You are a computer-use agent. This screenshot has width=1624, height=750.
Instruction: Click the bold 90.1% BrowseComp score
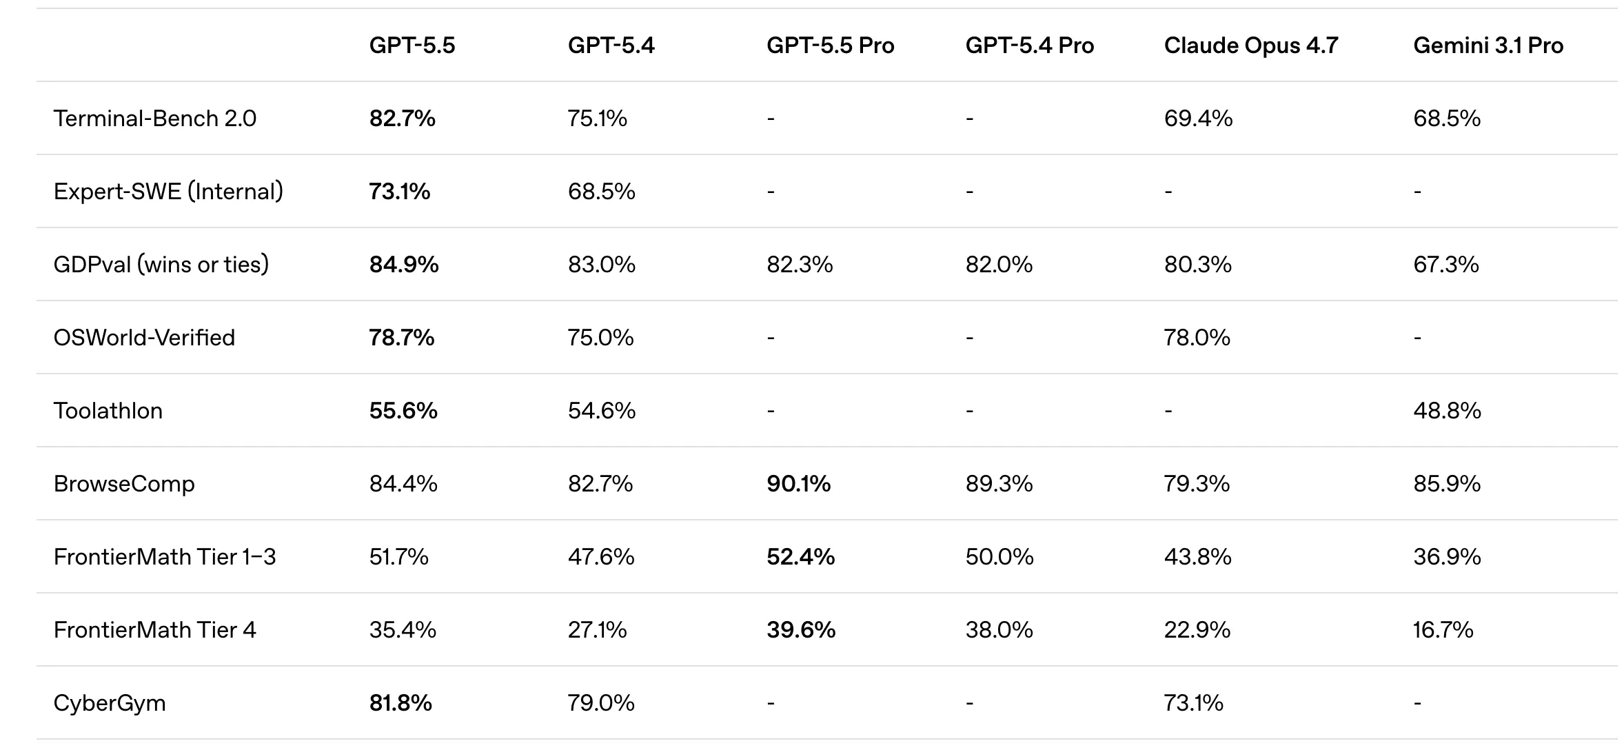pos(798,484)
